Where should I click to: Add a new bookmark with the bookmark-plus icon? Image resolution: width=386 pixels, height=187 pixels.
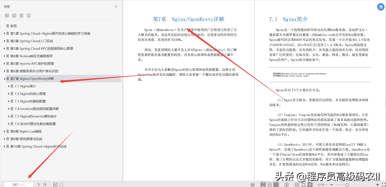point(21,16)
